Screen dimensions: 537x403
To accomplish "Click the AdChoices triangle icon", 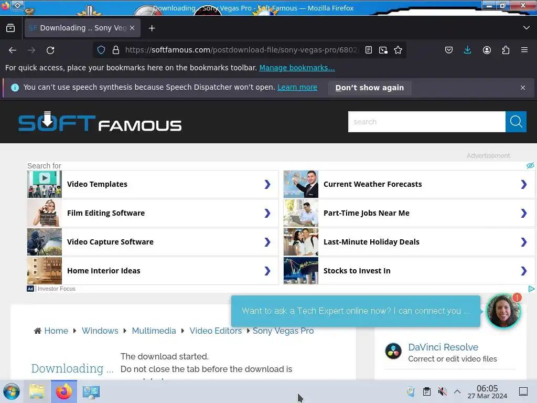I will click(531, 289).
